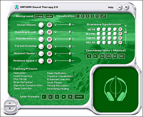Click DELTA red off button
The image size is (143, 117).
(120, 42)
